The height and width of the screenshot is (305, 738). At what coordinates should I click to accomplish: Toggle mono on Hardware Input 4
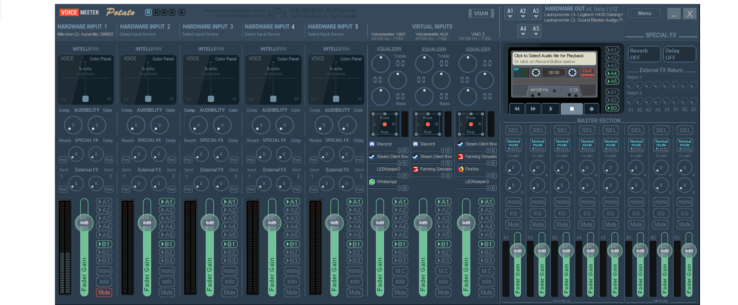292,271
